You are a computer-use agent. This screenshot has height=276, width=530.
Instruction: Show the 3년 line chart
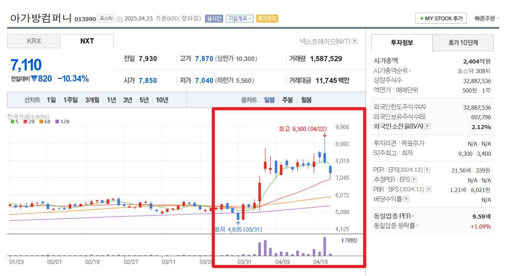click(x=127, y=100)
